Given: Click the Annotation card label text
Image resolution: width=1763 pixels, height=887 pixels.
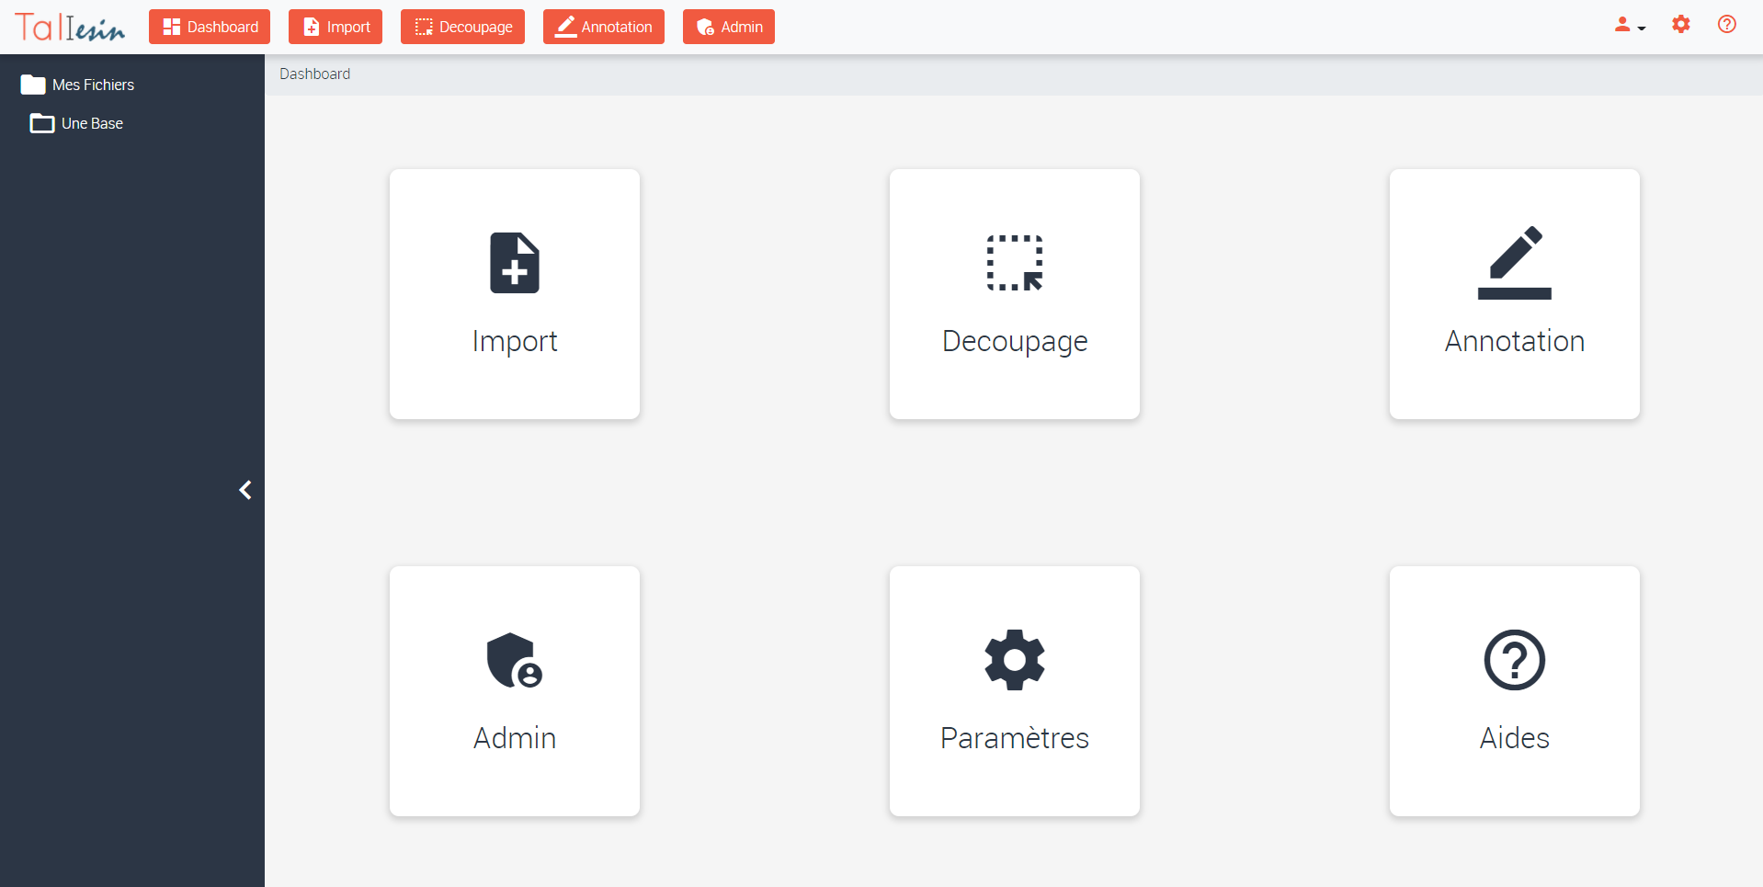Looking at the screenshot, I should 1515,341.
